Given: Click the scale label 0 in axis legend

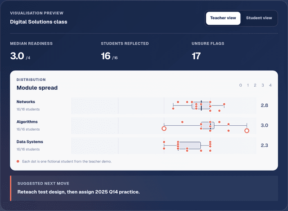Looking at the screenshot, I should click(x=241, y=85).
